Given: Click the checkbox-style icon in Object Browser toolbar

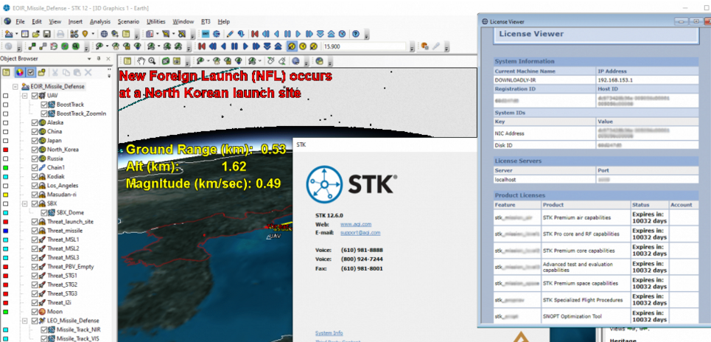Looking at the screenshot, I should coord(31,72).
